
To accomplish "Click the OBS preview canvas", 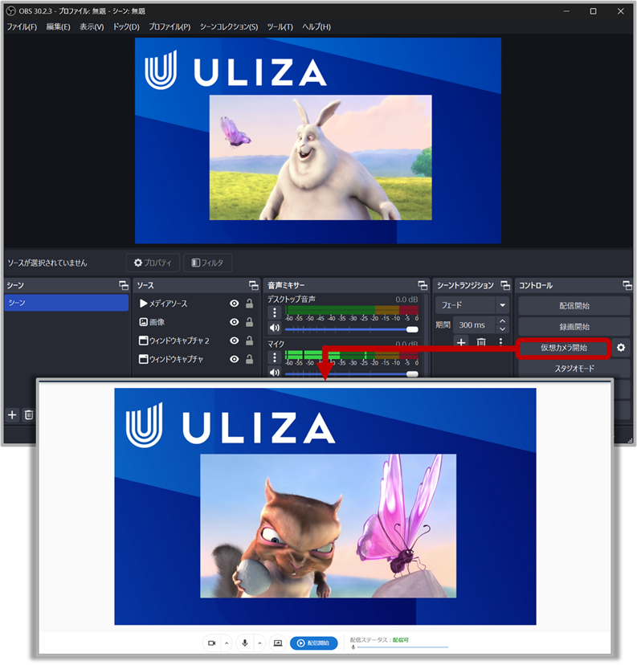I will (318, 141).
